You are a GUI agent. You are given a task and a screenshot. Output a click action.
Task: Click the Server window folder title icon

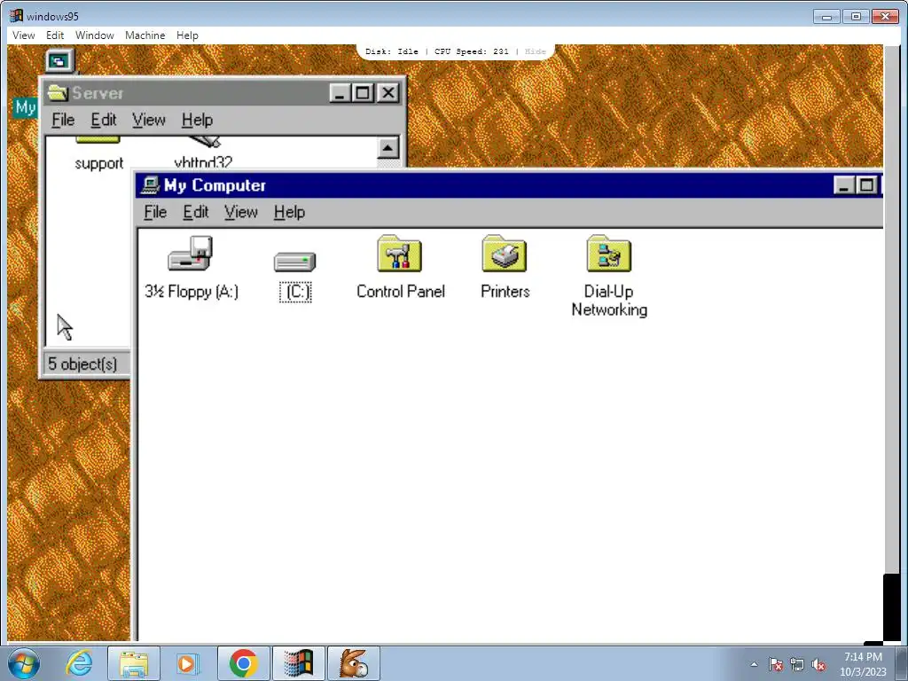pos(58,92)
